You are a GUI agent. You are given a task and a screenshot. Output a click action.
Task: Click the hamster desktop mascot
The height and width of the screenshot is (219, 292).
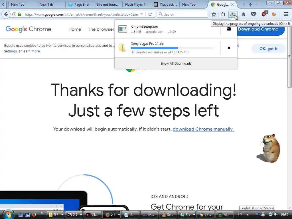pyautogui.click(x=269, y=148)
